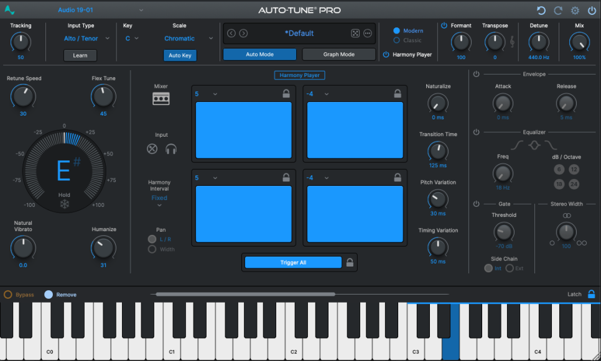This screenshot has height=361, width=601.
Task: Click the narrow stereo width icon
Action: click(552, 243)
